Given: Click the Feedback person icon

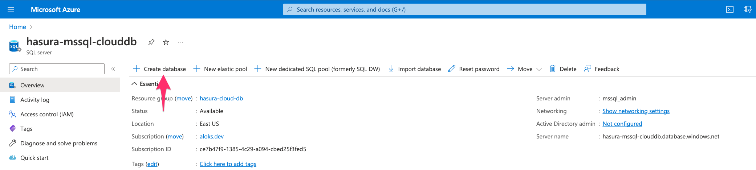Looking at the screenshot, I should tap(587, 69).
